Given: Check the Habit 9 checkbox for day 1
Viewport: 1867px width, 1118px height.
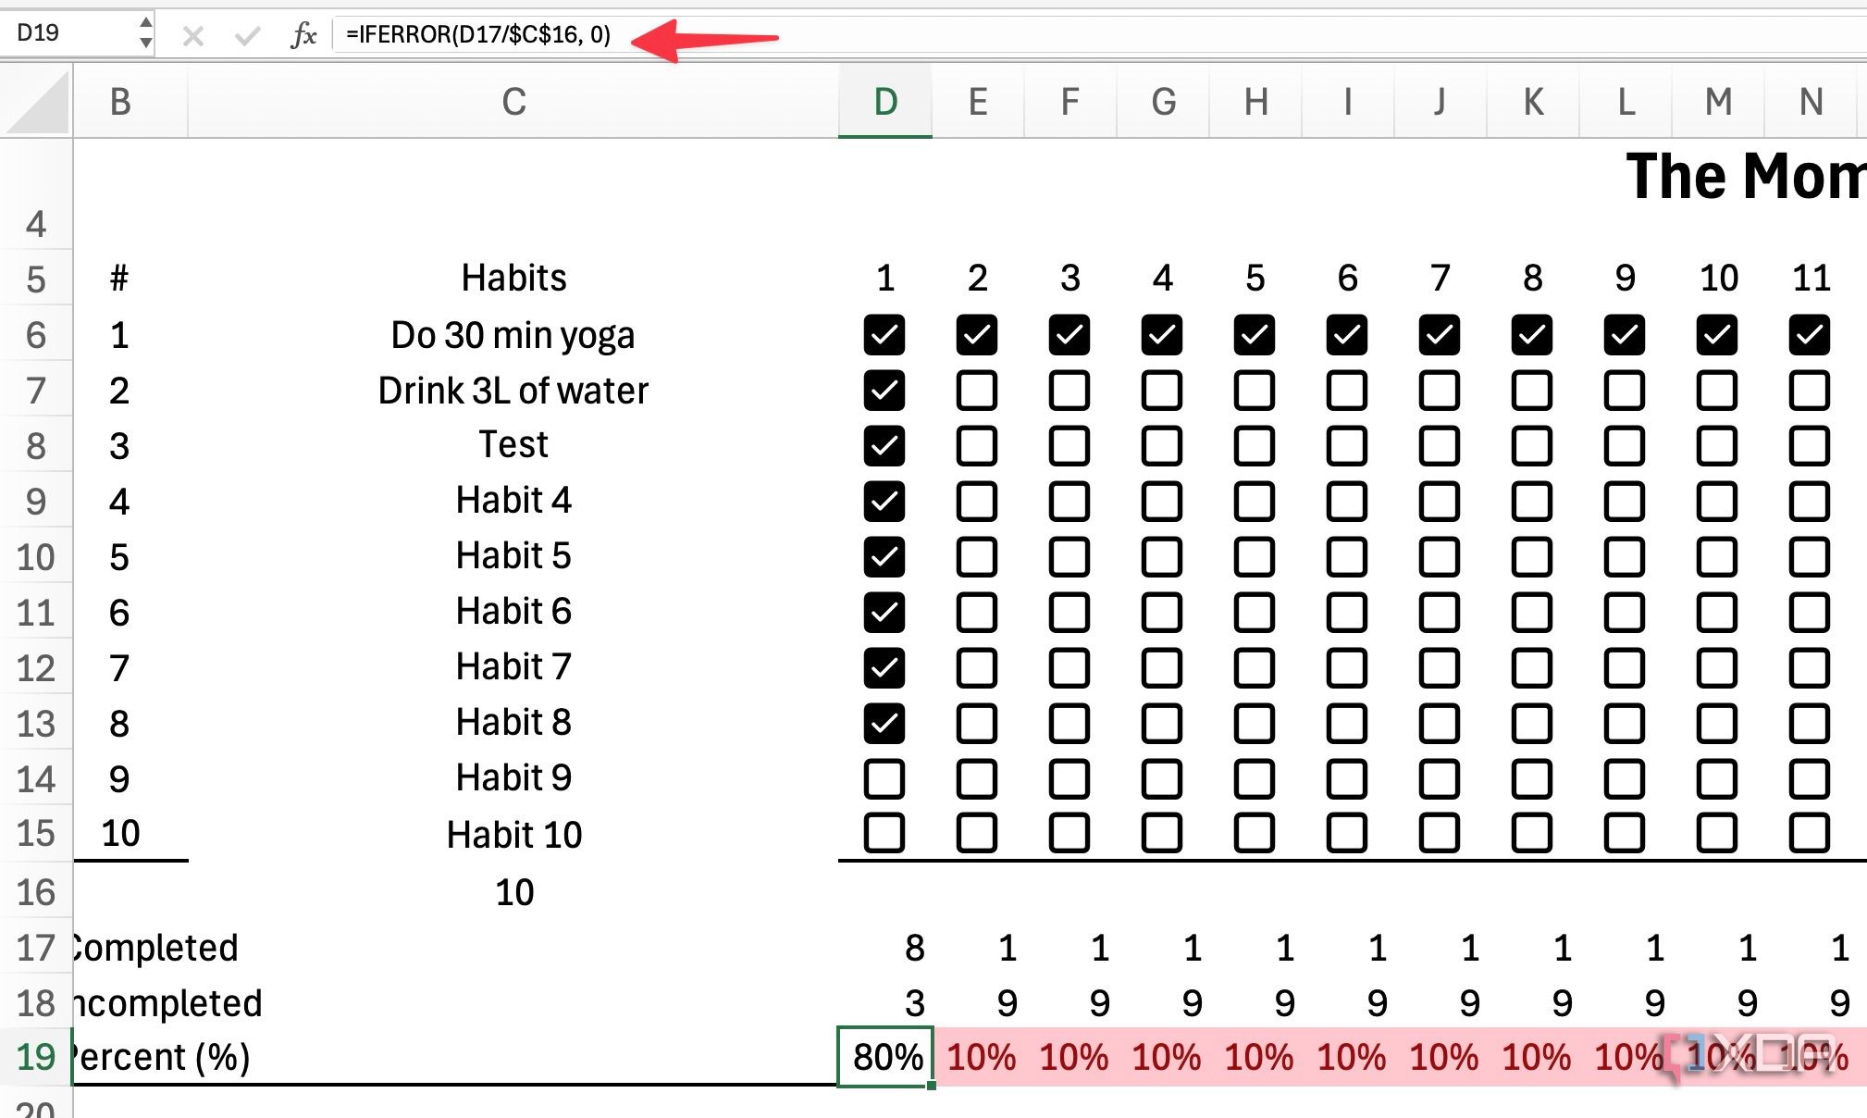Looking at the screenshot, I should 884,777.
